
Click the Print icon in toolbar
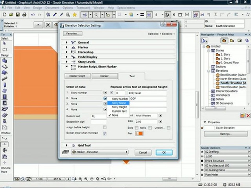point(24,15)
